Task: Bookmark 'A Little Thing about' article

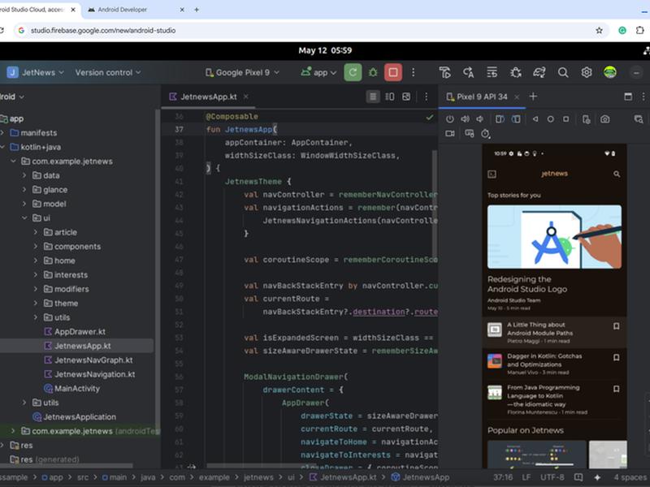Action: [x=617, y=326]
